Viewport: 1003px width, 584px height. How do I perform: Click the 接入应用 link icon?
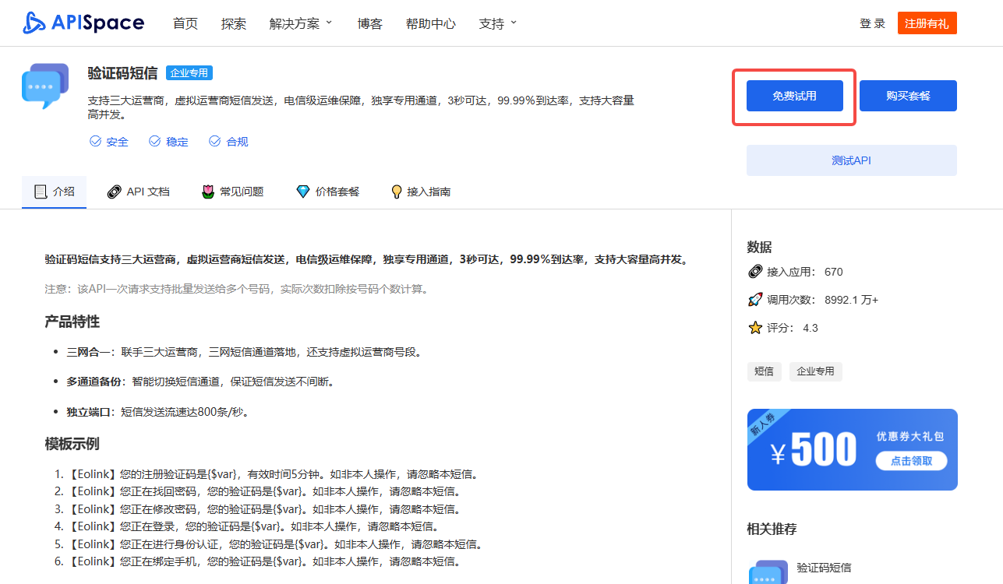coord(754,272)
